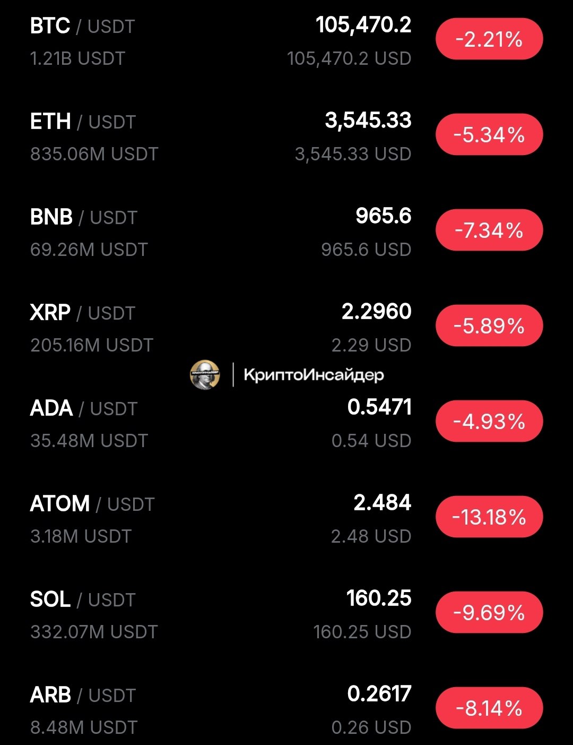Click the КриптоИнсайдер avatar logo

pyautogui.click(x=205, y=374)
